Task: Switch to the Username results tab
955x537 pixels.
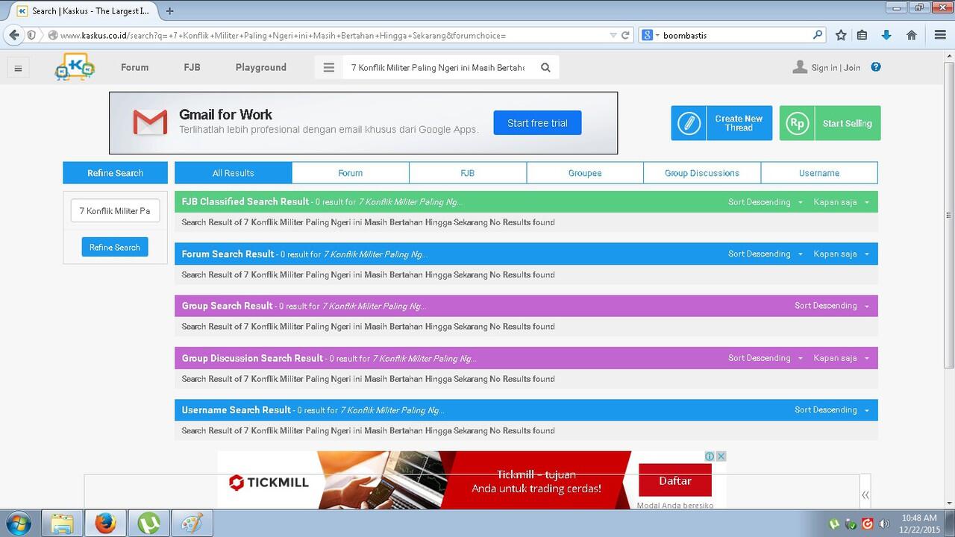Action: (x=819, y=173)
